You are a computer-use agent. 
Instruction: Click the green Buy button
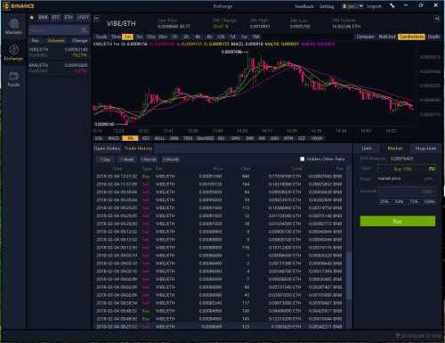(398, 221)
